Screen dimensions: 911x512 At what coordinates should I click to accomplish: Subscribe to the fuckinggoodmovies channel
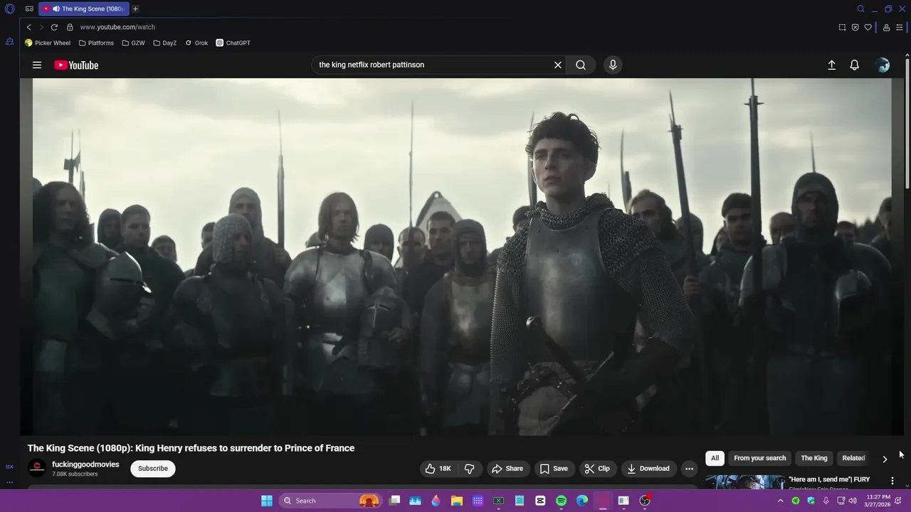(x=153, y=469)
